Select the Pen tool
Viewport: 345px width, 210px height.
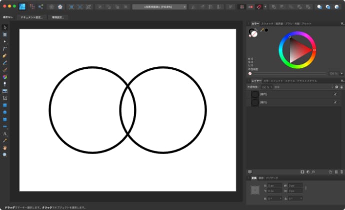pos(5,49)
